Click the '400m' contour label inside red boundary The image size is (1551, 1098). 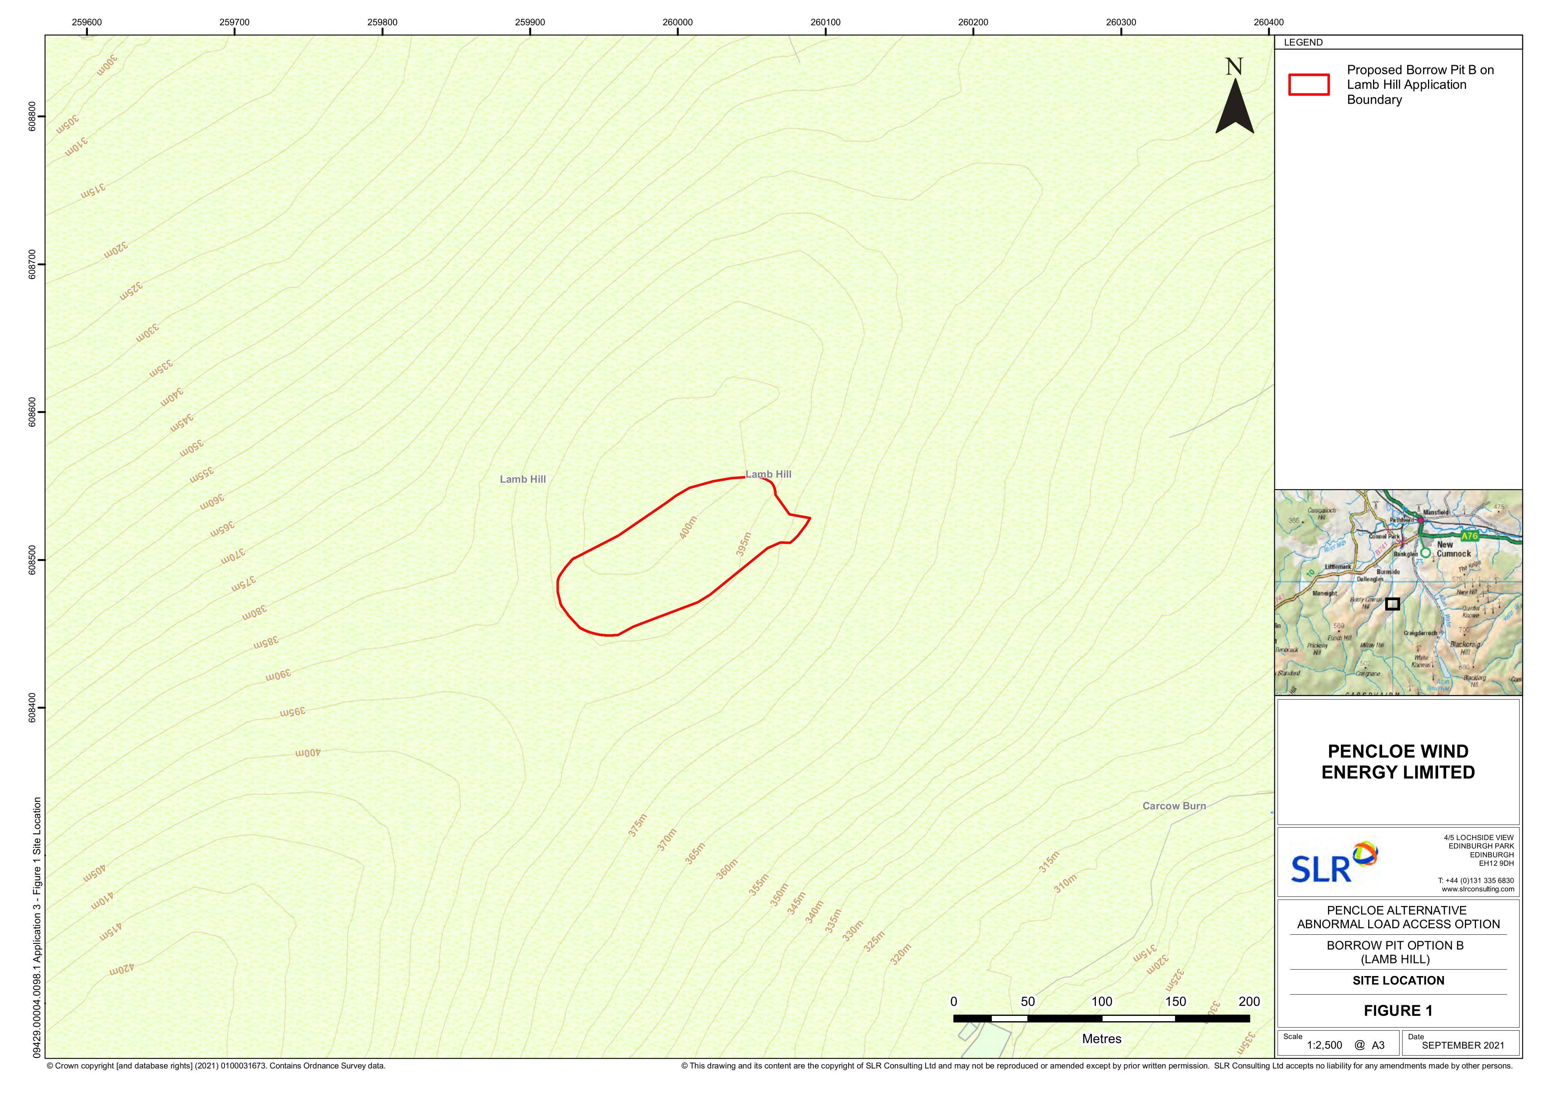[688, 527]
